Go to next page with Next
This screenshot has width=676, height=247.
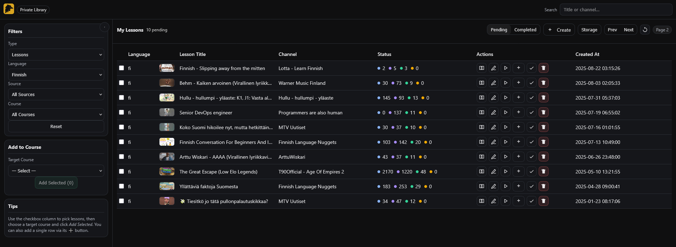pyautogui.click(x=628, y=30)
